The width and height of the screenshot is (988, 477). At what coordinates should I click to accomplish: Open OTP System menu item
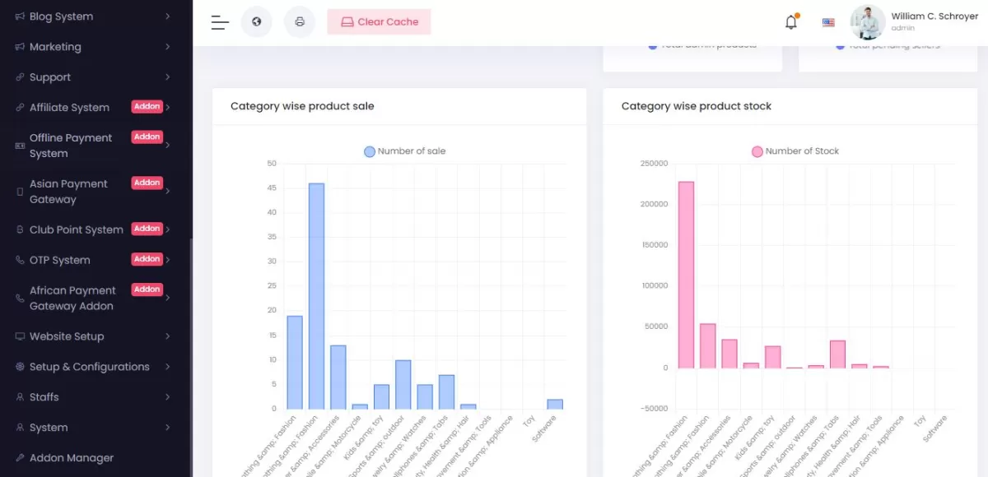(96, 260)
